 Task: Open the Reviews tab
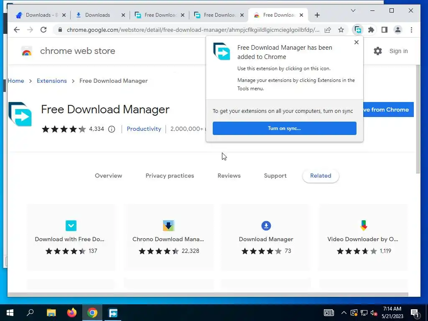coord(229,176)
